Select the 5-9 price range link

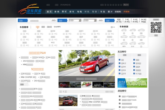(x=127, y=20)
